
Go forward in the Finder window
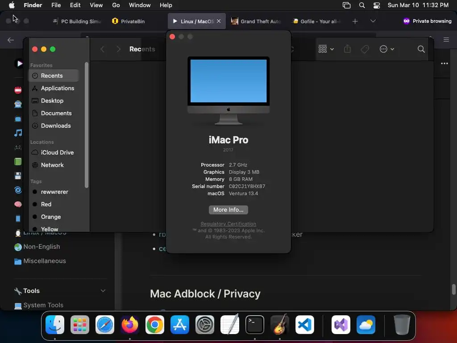(x=118, y=49)
